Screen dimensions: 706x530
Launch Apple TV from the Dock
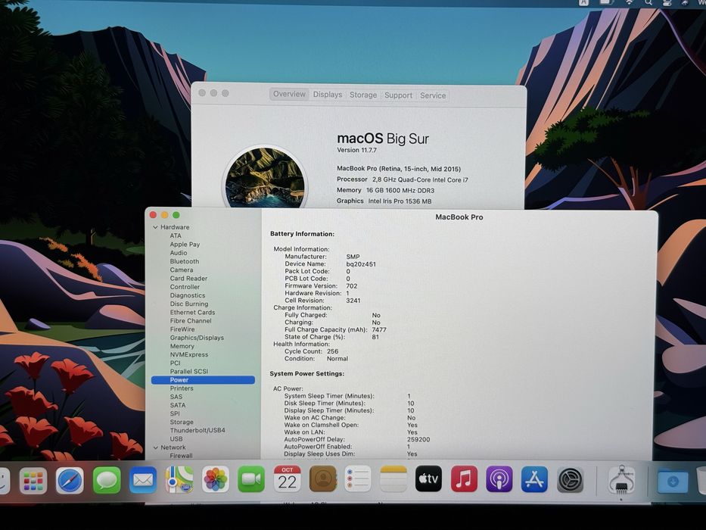tap(428, 479)
